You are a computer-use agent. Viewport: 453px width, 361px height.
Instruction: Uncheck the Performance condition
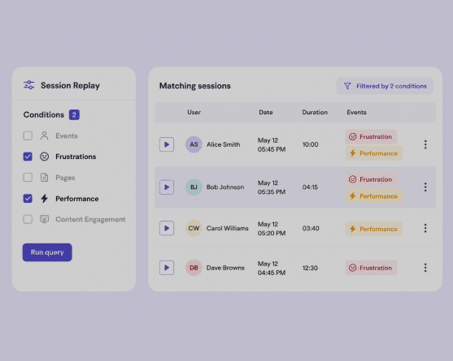click(x=28, y=199)
